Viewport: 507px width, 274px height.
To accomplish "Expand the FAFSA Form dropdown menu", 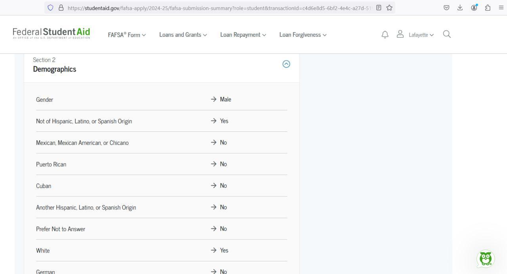I will tap(127, 35).
